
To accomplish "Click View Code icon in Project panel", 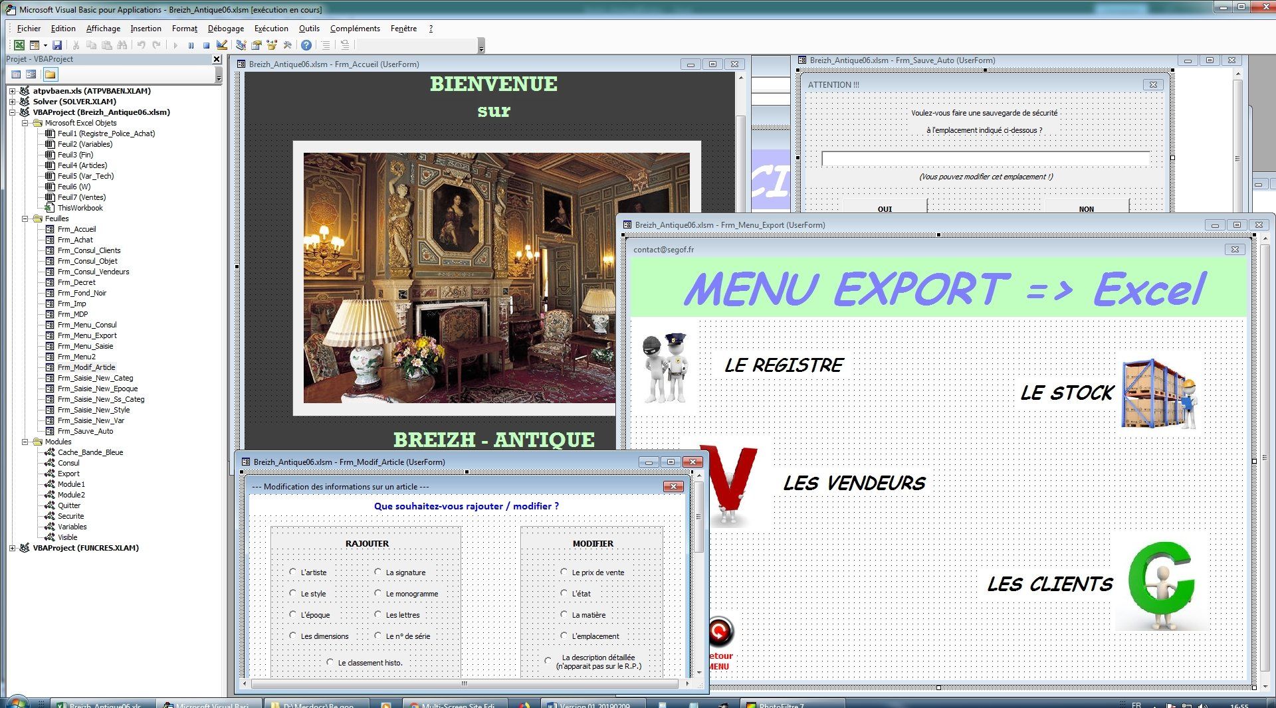I will 17,74.
